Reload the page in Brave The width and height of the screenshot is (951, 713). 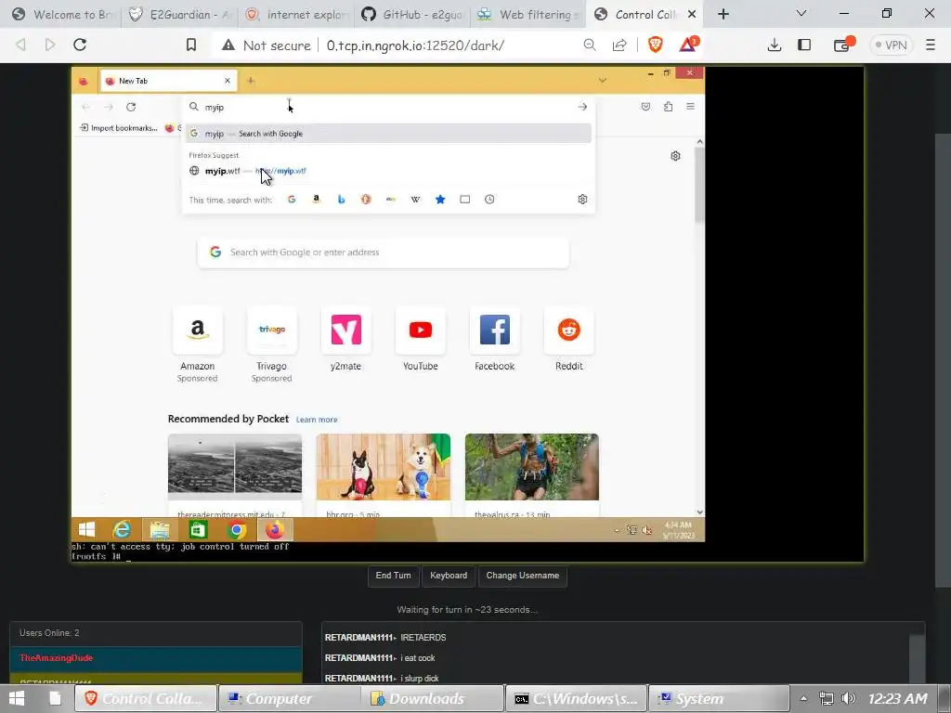pos(80,45)
